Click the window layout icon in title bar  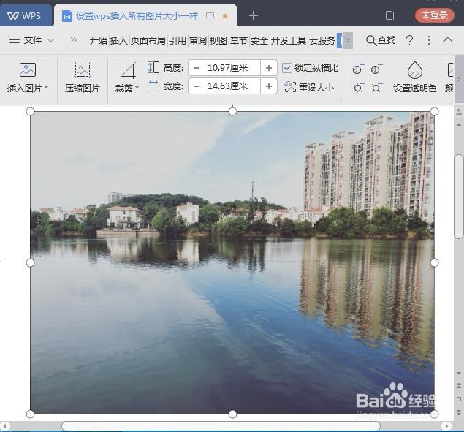pos(391,15)
